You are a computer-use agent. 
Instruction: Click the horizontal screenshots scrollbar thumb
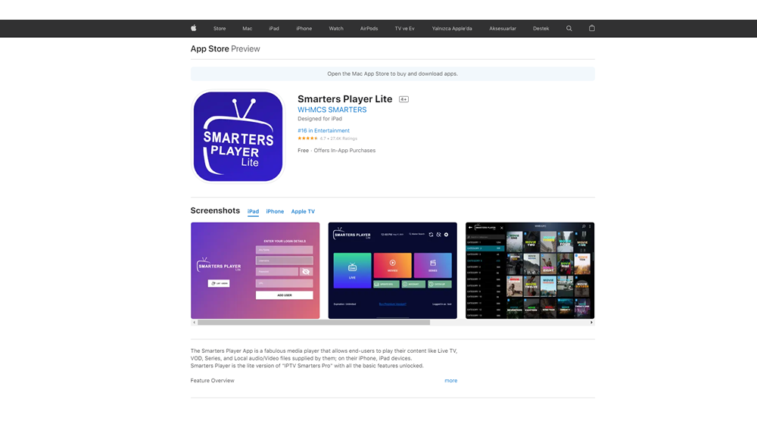coord(314,322)
